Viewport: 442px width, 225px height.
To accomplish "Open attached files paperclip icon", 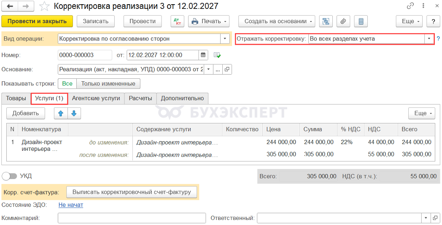I will (x=343, y=21).
